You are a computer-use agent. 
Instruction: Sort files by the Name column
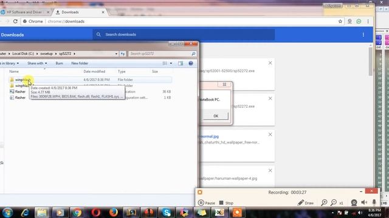point(14,71)
